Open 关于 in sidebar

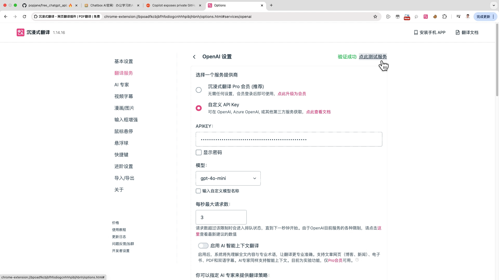point(119,190)
